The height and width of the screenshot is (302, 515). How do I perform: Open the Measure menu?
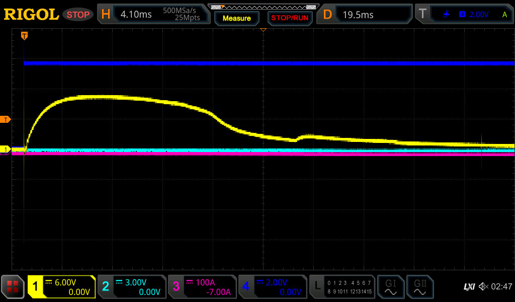[x=236, y=18]
